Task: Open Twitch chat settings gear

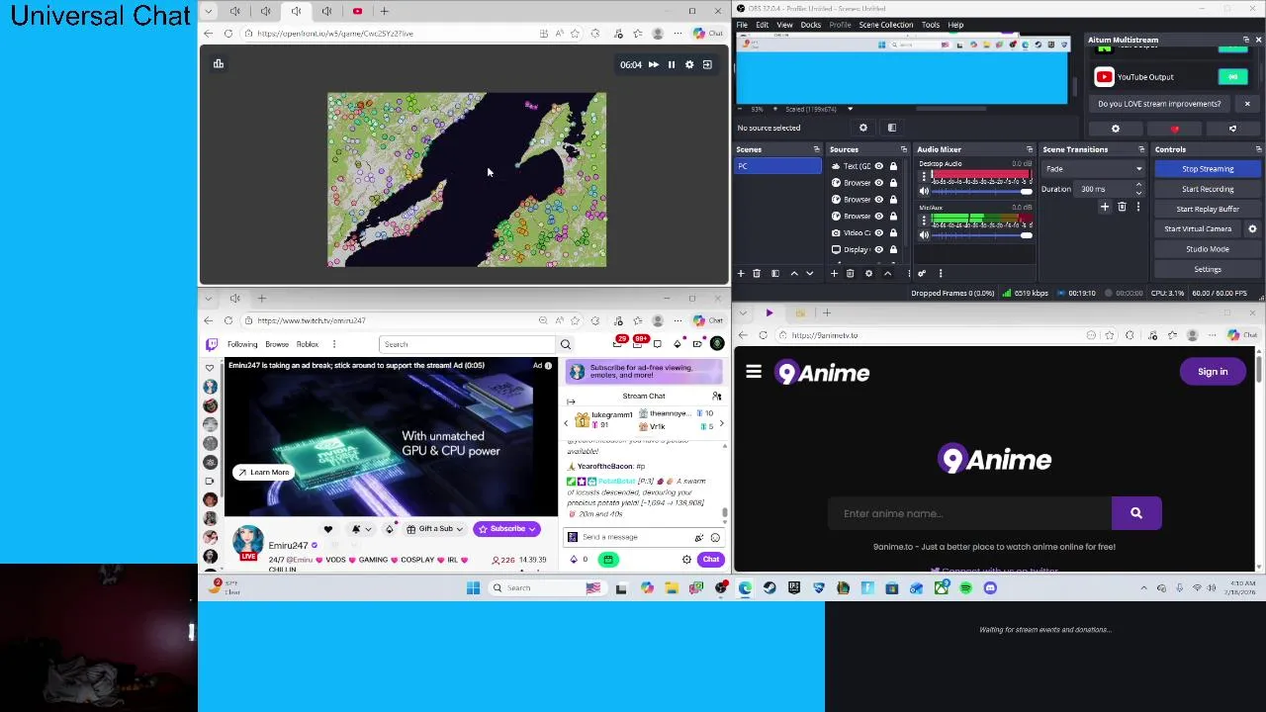Action: coord(686,560)
